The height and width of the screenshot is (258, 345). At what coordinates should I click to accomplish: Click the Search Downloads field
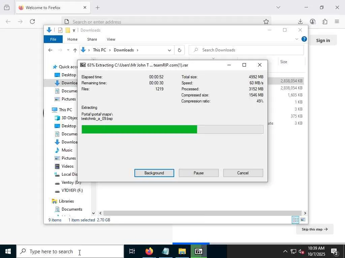[x=246, y=50]
